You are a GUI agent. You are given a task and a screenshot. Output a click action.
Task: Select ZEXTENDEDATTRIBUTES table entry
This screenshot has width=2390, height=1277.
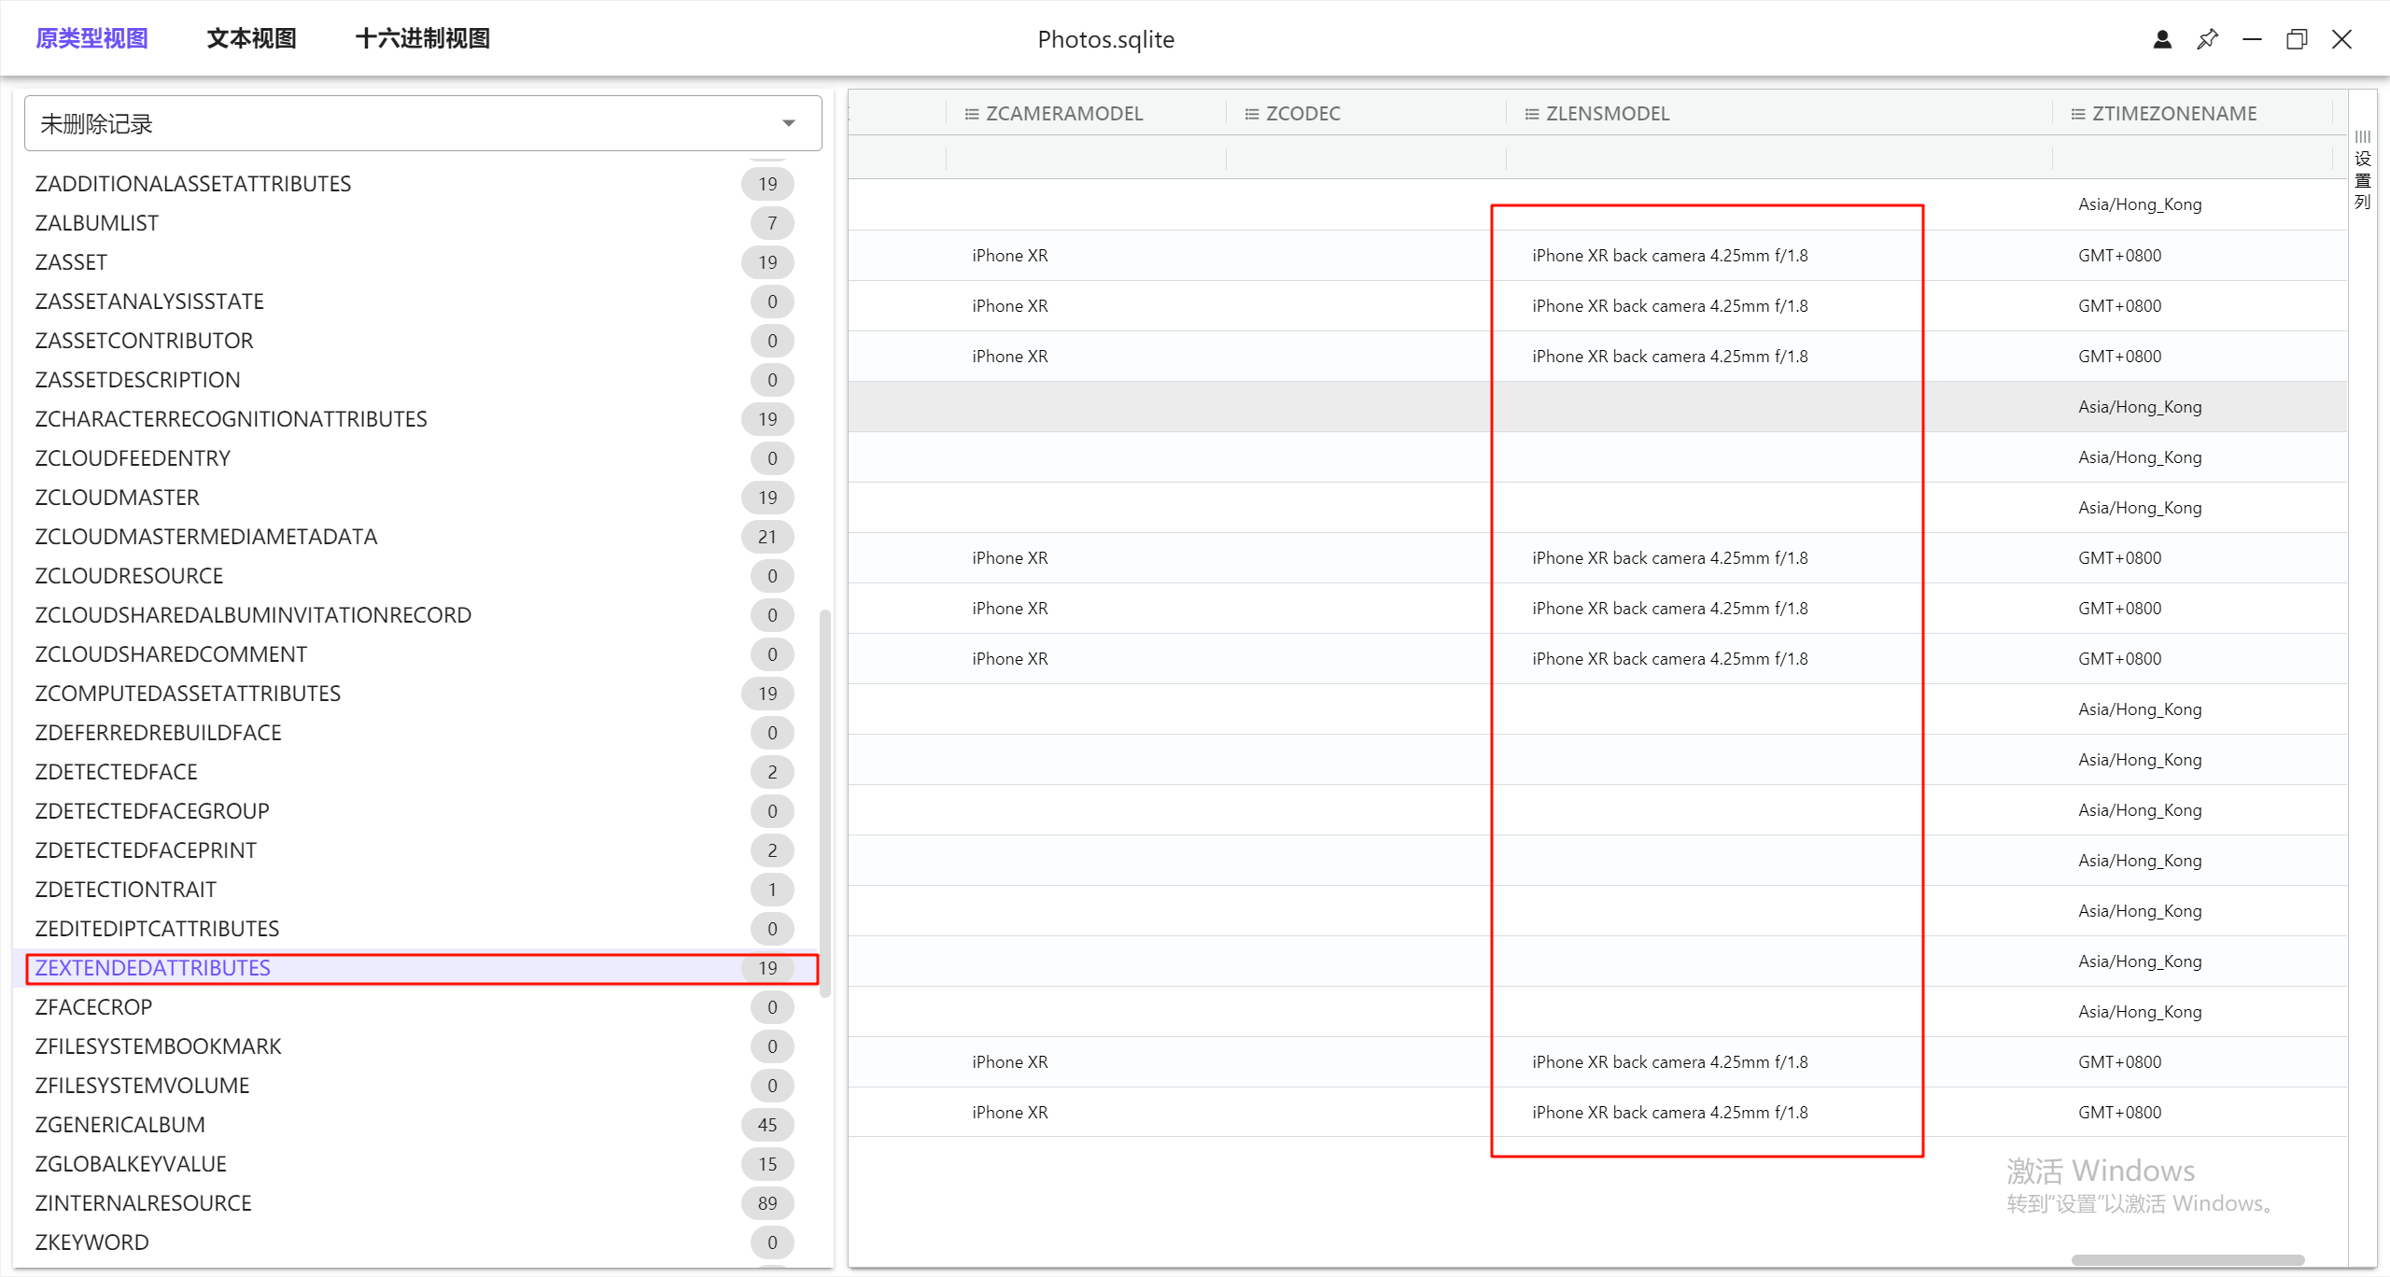tap(152, 968)
